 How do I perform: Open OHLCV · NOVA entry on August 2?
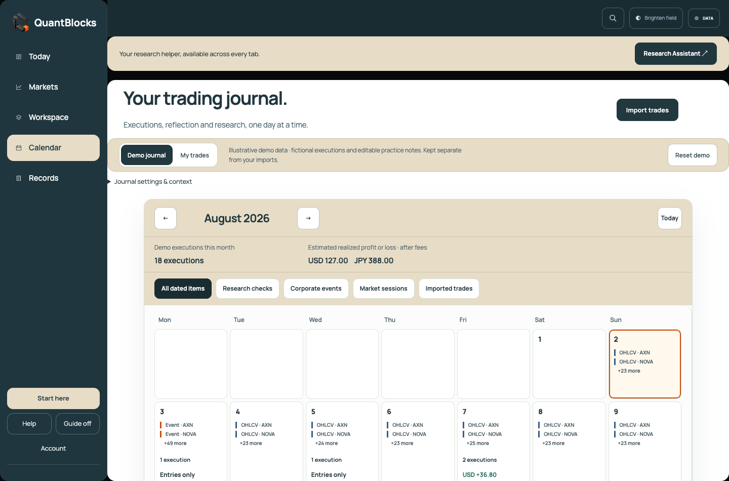click(635, 362)
